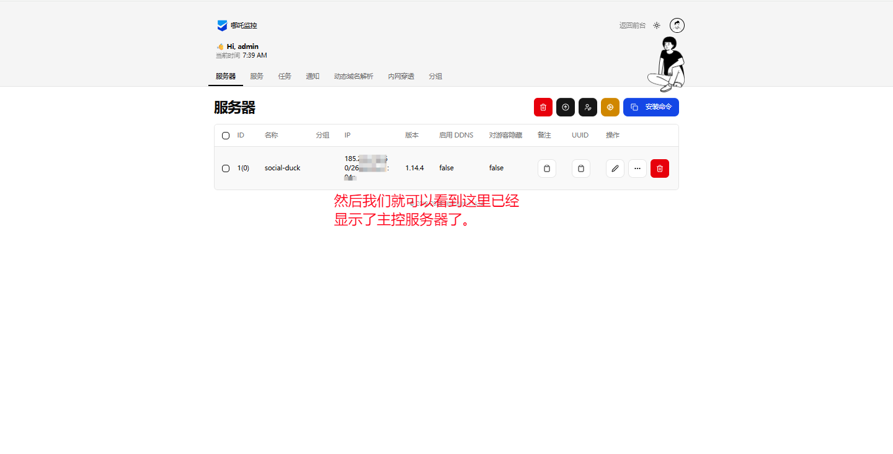Click the black user-edit icon button
This screenshot has width=893, height=454.
587,107
